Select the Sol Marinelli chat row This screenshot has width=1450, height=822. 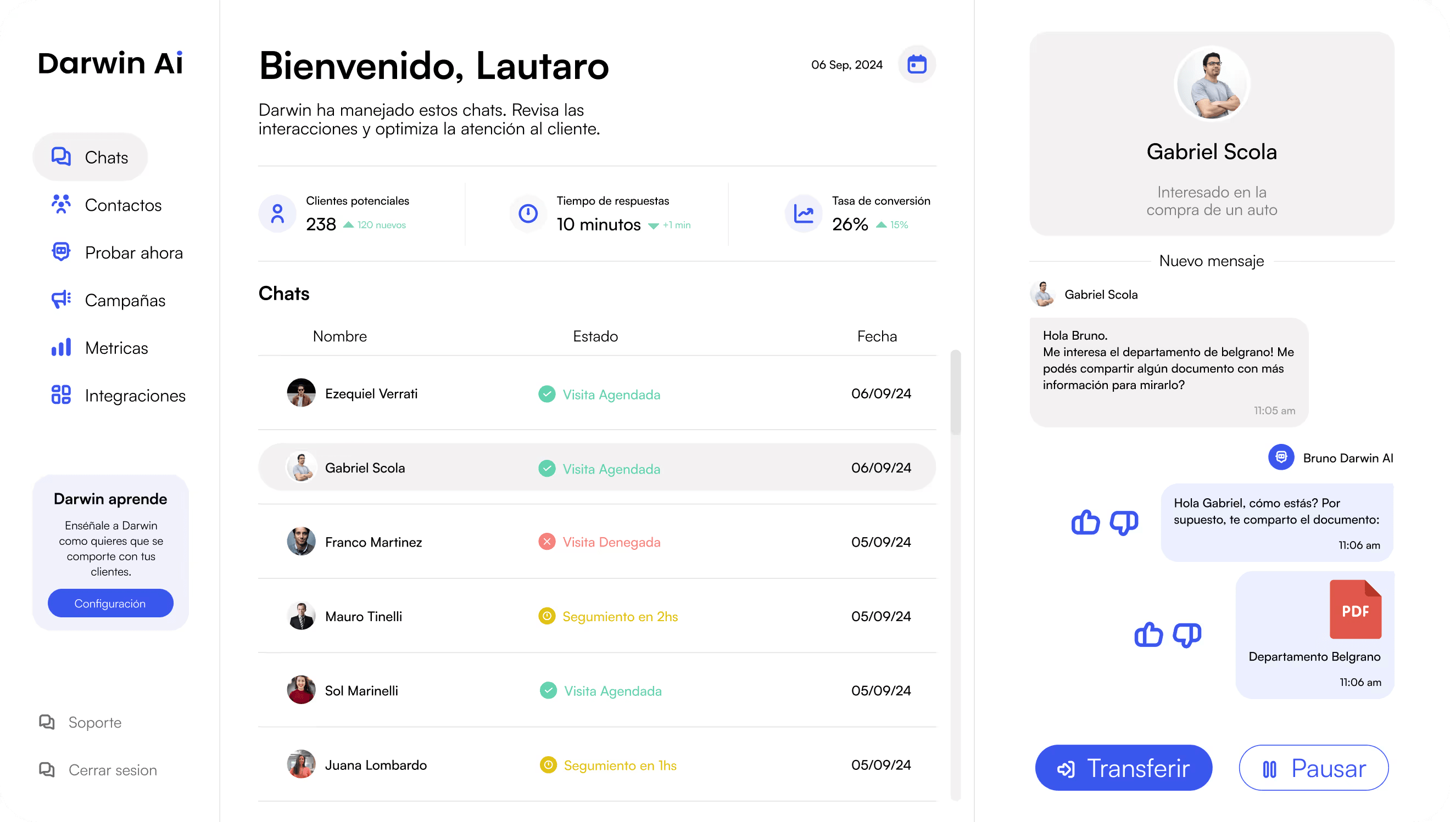coord(596,690)
